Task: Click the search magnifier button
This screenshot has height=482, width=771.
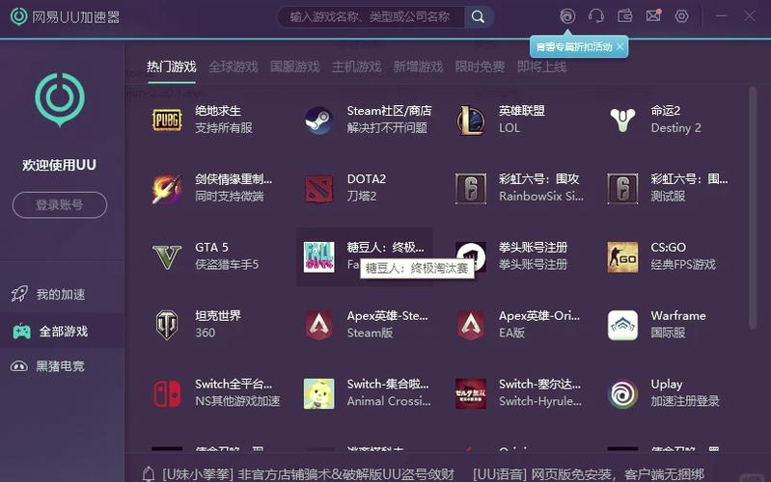Action: (x=478, y=16)
